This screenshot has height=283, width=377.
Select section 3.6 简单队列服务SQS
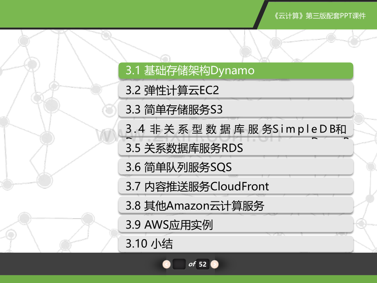pos(236,167)
